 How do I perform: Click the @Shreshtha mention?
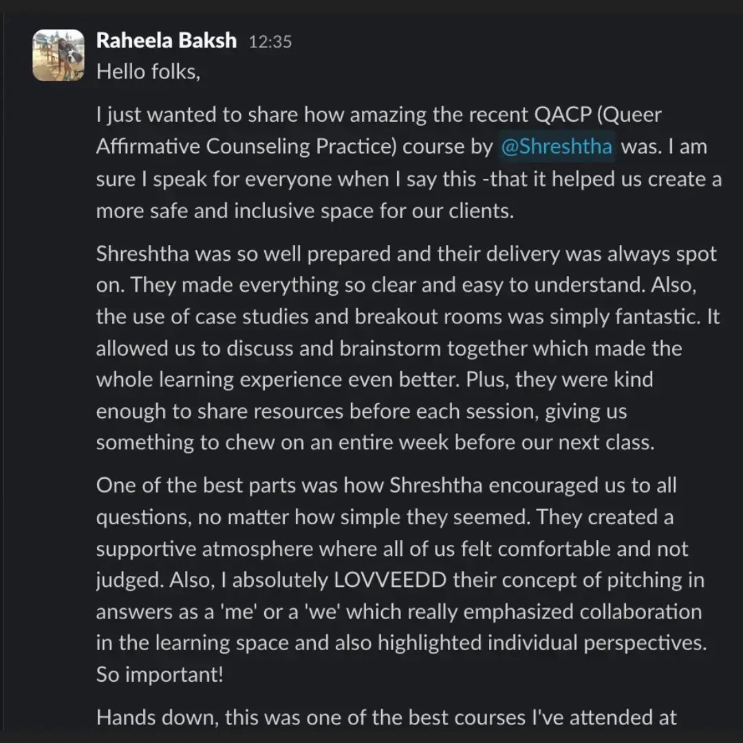(x=557, y=147)
